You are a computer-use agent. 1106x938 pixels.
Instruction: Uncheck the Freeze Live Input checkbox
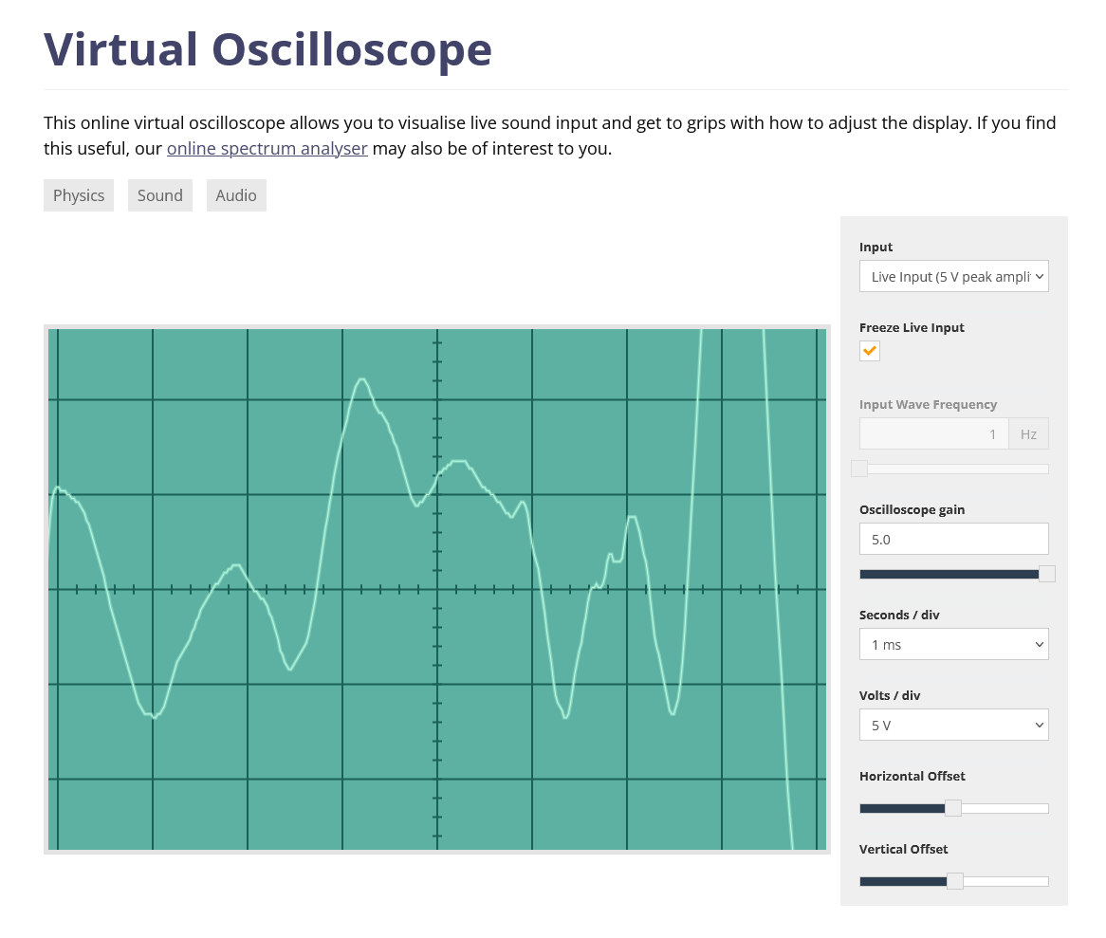(870, 351)
